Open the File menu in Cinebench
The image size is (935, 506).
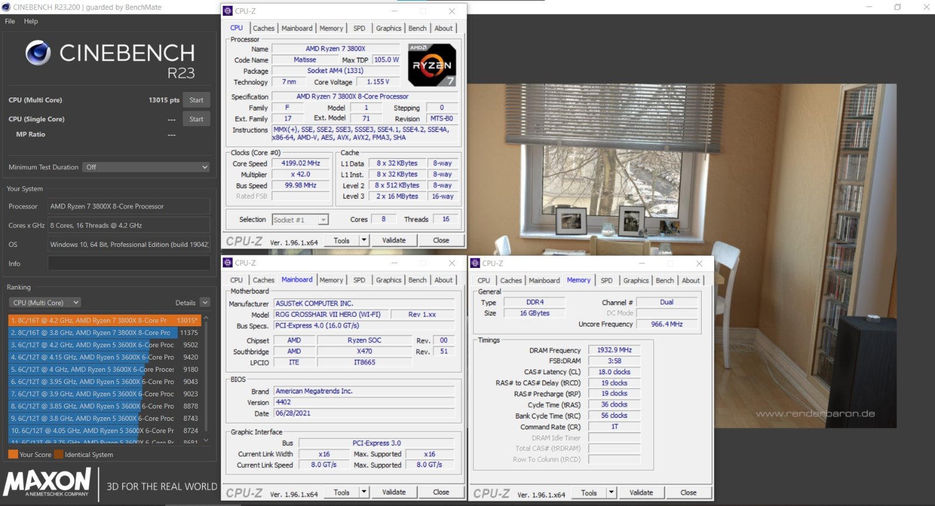(10, 21)
